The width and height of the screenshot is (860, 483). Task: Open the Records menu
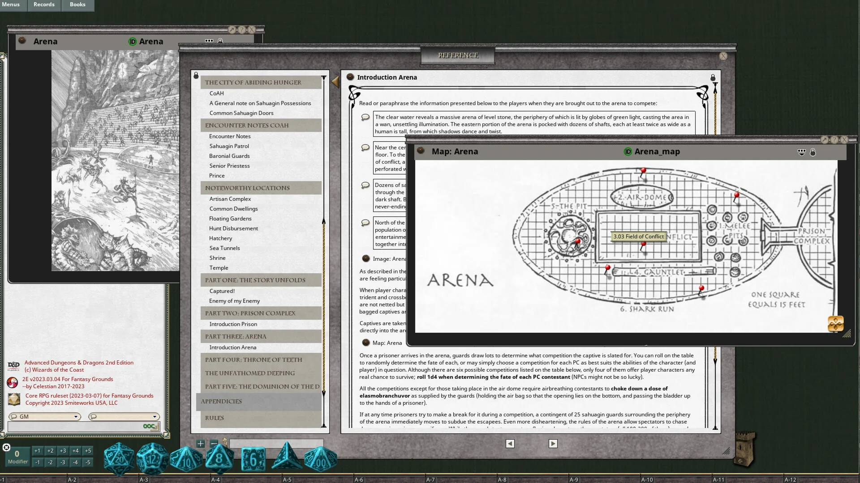(x=44, y=4)
